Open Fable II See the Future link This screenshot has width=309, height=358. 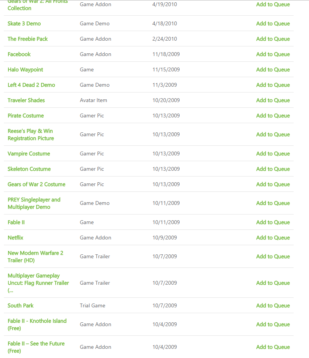(x=36, y=347)
